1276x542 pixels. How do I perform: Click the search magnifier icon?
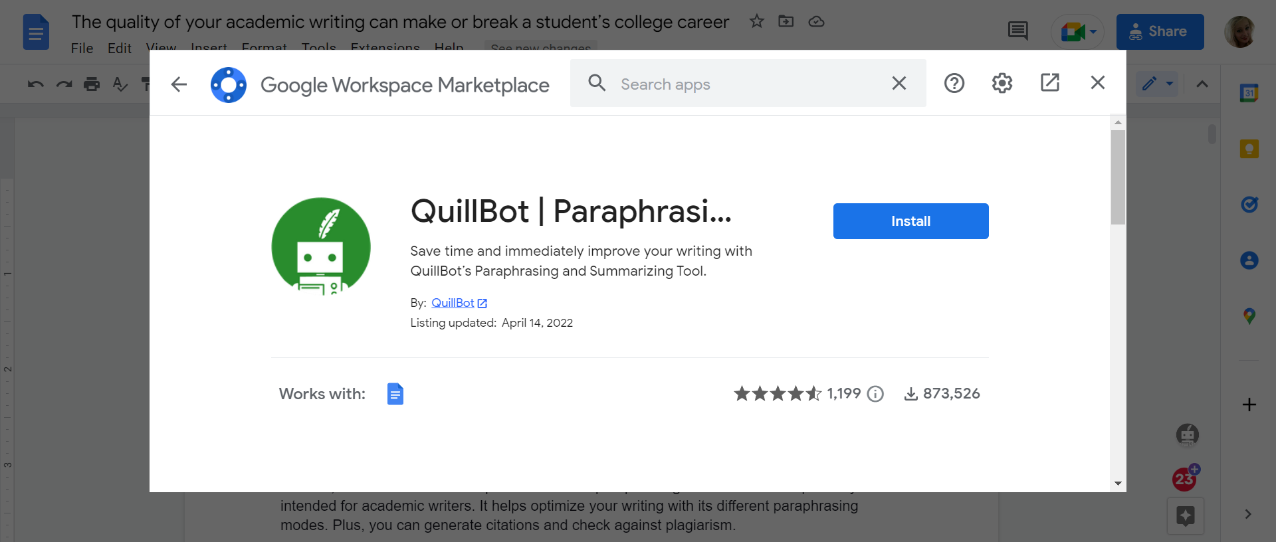click(597, 83)
